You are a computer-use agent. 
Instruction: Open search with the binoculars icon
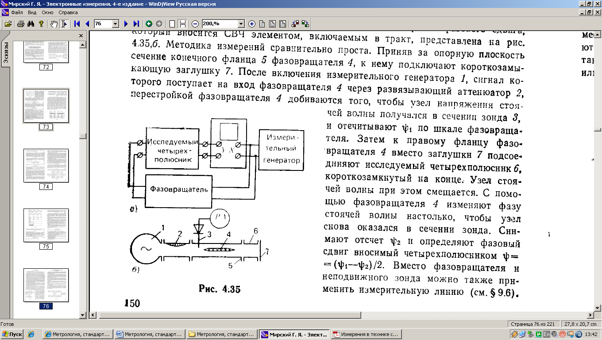click(31, 24)
